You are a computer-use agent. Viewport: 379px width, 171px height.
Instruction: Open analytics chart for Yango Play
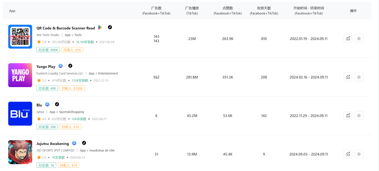pos(348,77)
